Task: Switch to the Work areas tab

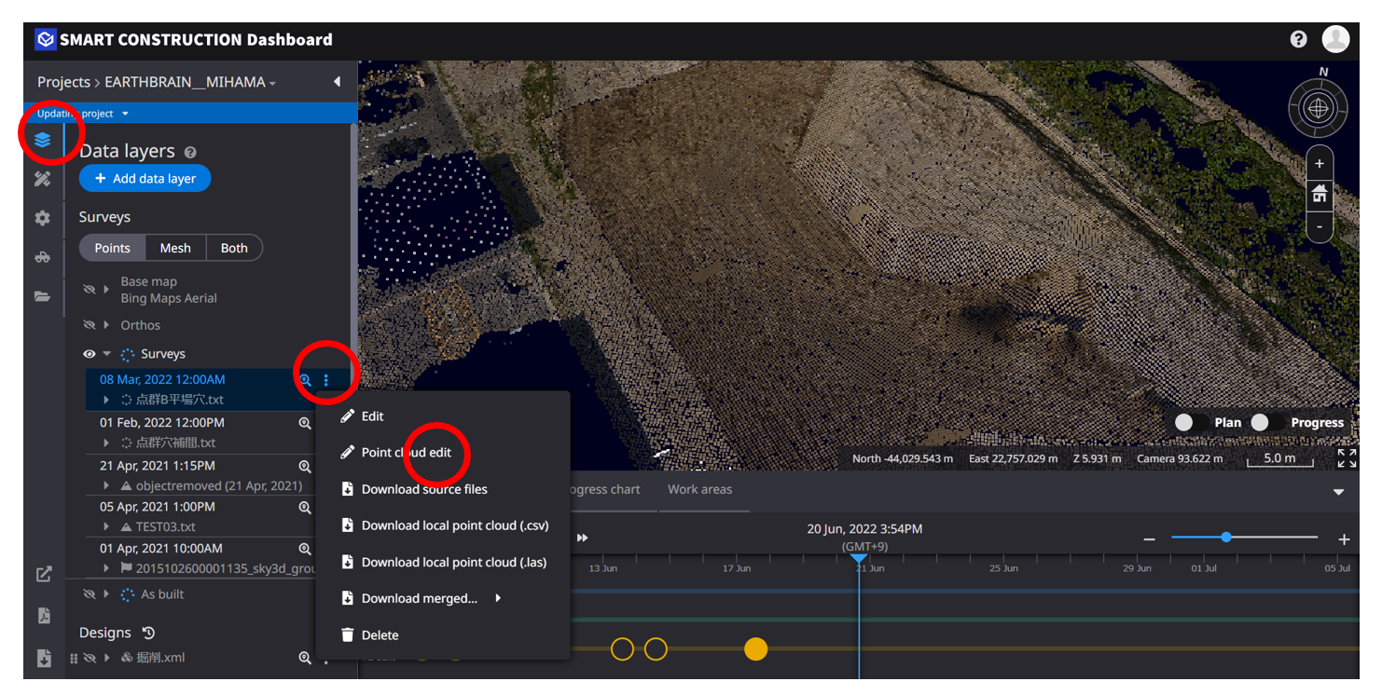Action: [699, 490]
